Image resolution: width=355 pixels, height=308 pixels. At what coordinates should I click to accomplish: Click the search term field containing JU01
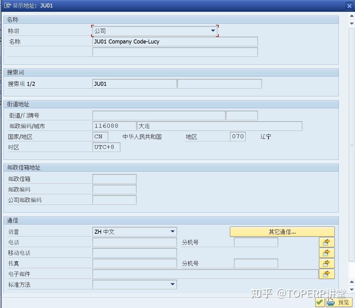(134, 84)
